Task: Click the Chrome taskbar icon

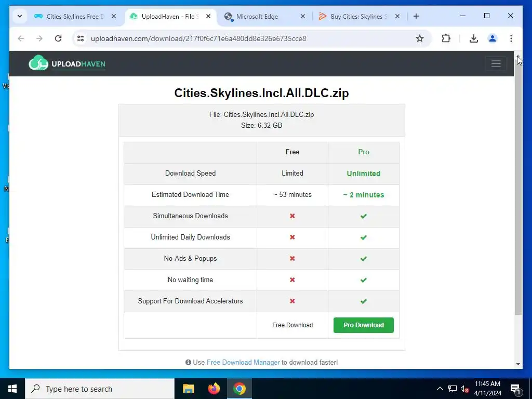Action: [x=239, y=389]
